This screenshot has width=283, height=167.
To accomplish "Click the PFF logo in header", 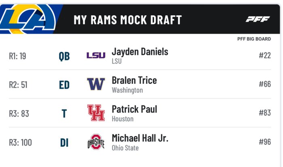I will [x=258, y=19].
